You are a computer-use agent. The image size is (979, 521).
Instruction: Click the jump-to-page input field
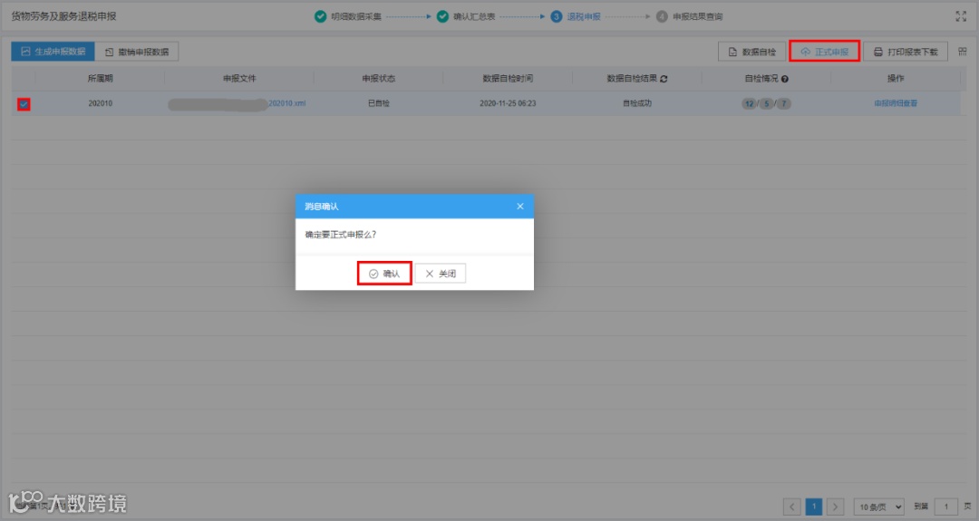click(x=946, y=507)
